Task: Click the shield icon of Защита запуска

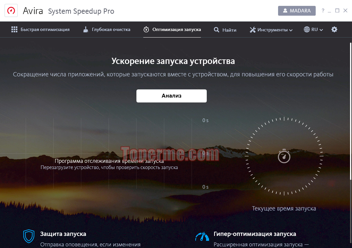Action: coord(29,236)
